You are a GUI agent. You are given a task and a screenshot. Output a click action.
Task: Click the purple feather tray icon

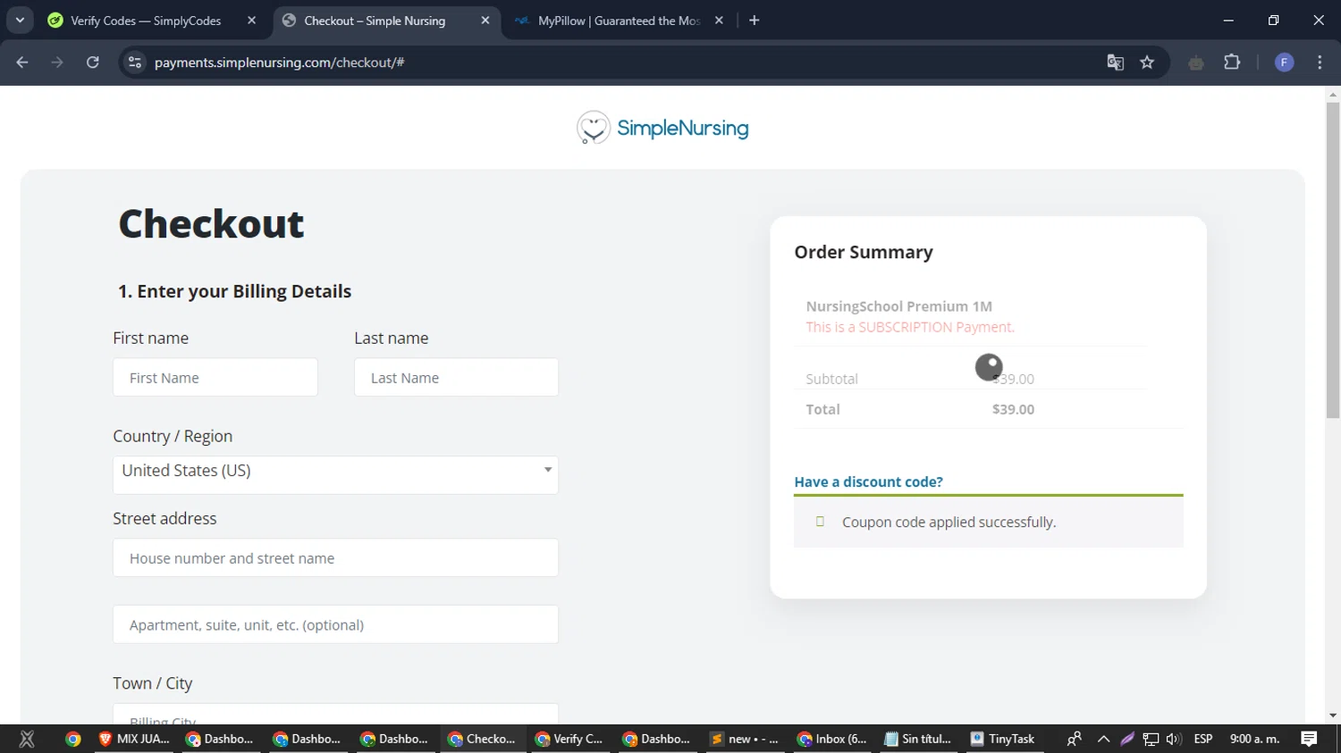pos(1127,739)
